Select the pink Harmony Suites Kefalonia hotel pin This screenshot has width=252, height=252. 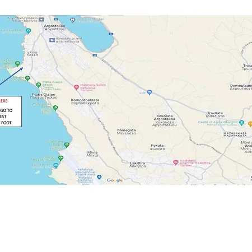pyautogui.click(x=76, y=87)
